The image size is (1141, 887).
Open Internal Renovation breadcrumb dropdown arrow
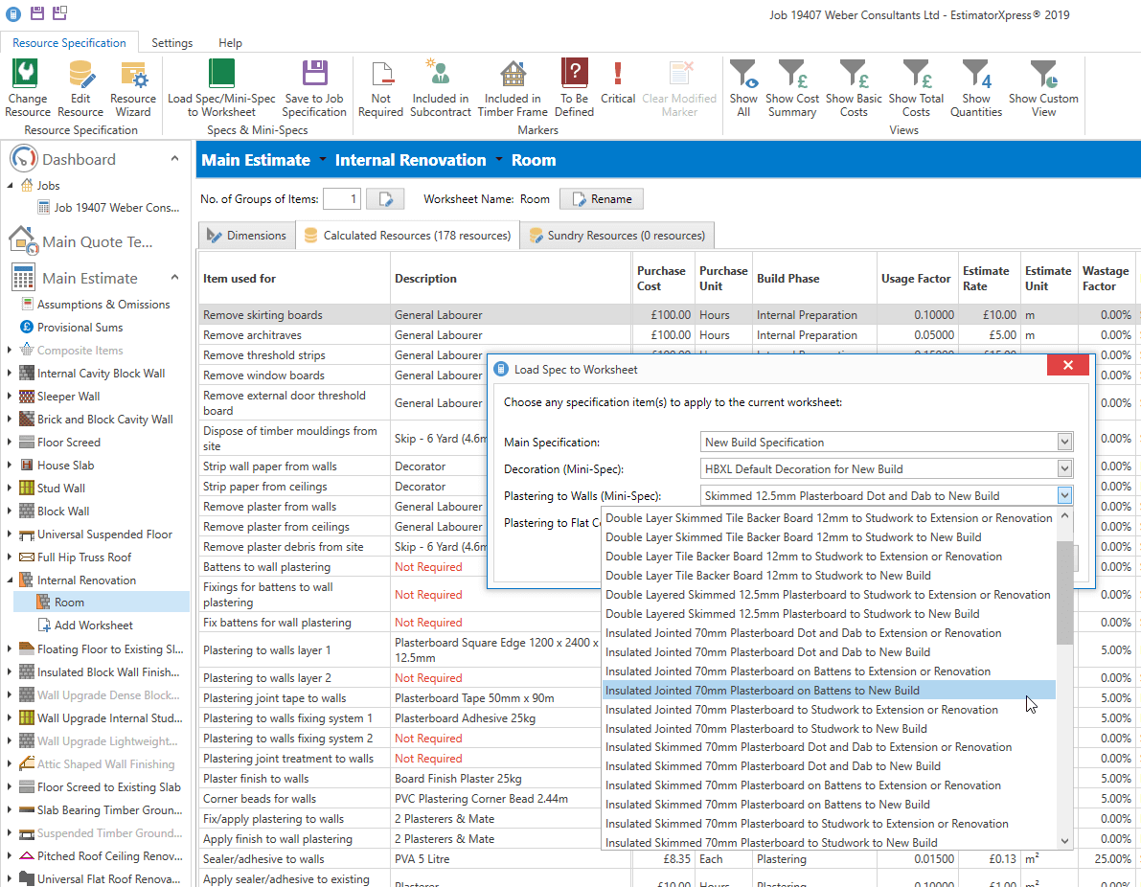click(x=498, y=159)
